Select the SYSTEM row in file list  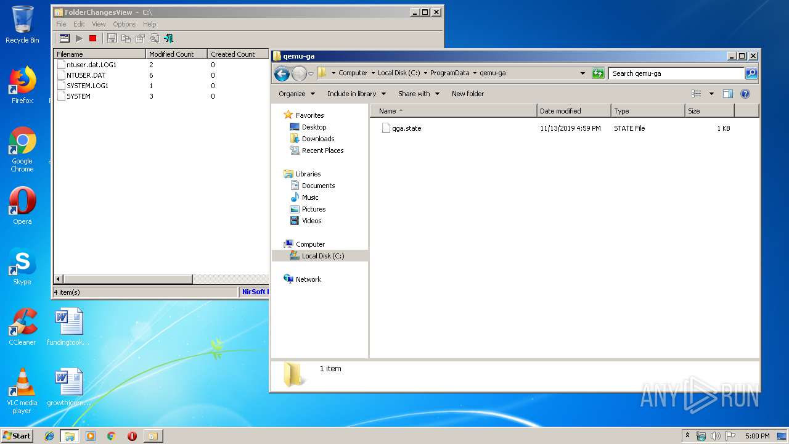pyautogui.click(x=161, y=96)
